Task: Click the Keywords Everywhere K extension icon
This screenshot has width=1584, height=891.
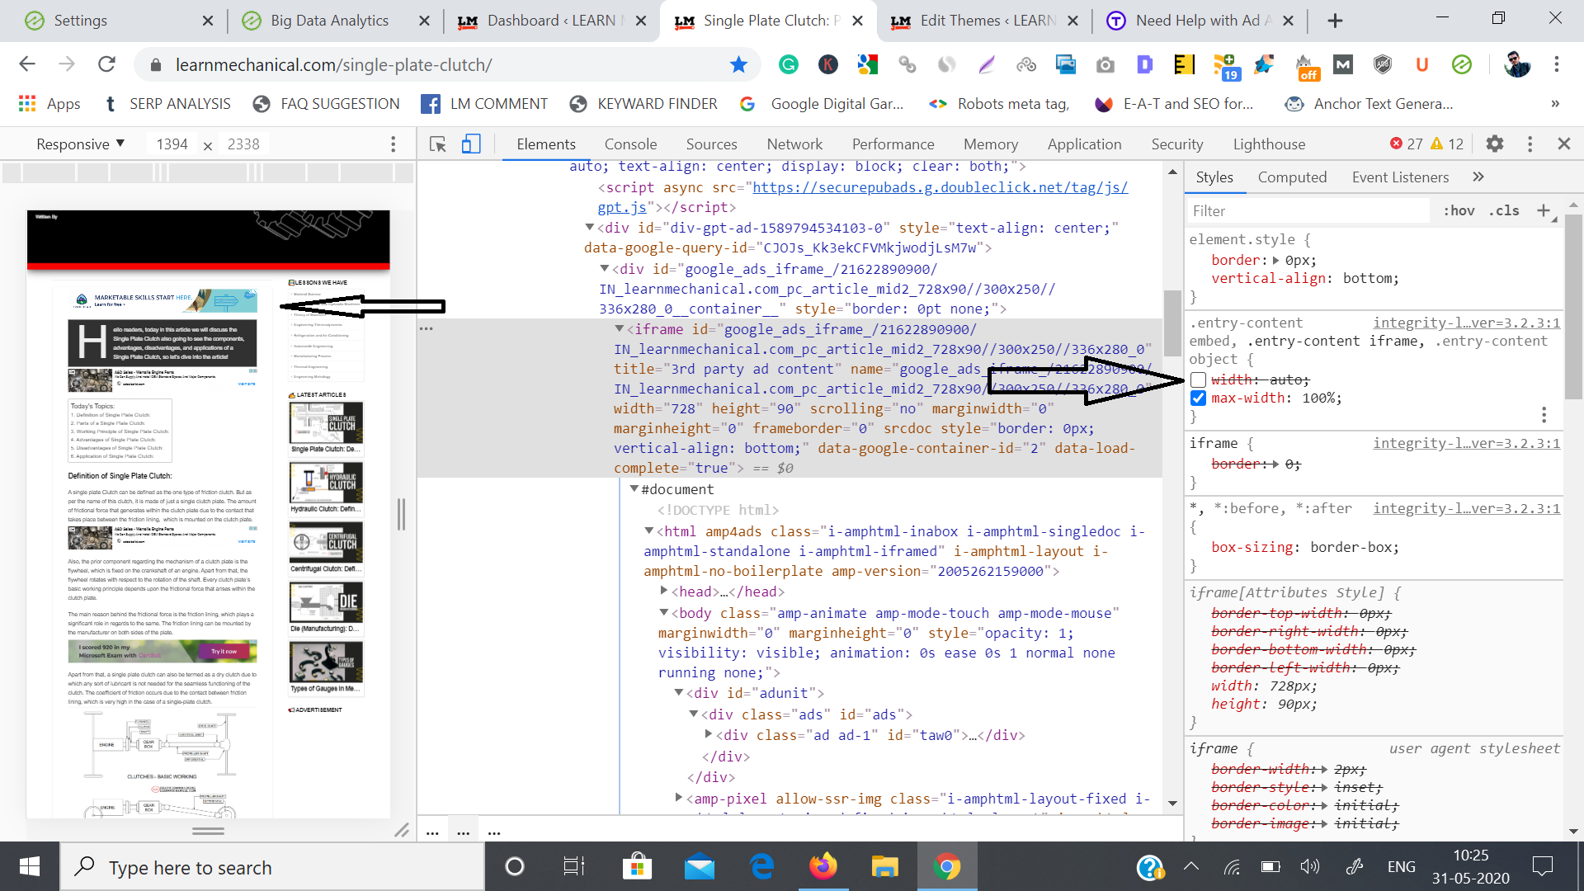Action: pos(828,64)
